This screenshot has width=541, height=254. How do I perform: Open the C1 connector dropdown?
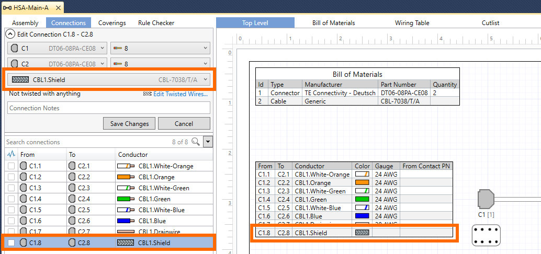tap(58, 49)
